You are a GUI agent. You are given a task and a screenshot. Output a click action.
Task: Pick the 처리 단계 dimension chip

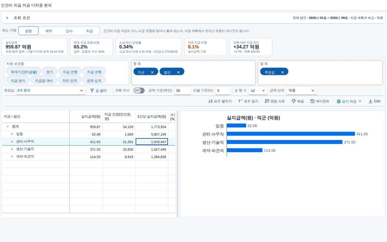click(70, 81)
